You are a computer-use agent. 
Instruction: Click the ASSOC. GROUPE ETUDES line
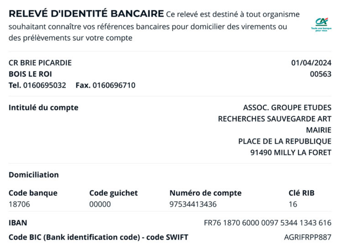287,107
